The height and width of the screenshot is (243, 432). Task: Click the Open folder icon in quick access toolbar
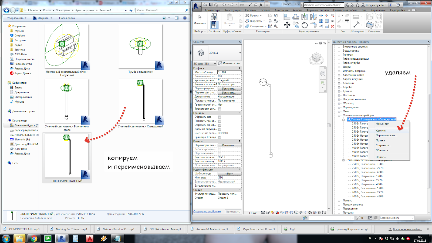pos(205,5)
